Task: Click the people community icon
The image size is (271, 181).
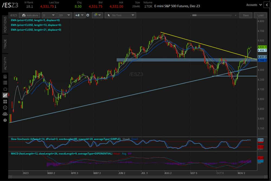Action: 5,114
